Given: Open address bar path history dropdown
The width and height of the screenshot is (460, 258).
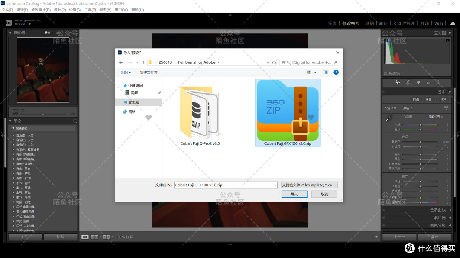Looking at the screenshot, I should point(268,62).
